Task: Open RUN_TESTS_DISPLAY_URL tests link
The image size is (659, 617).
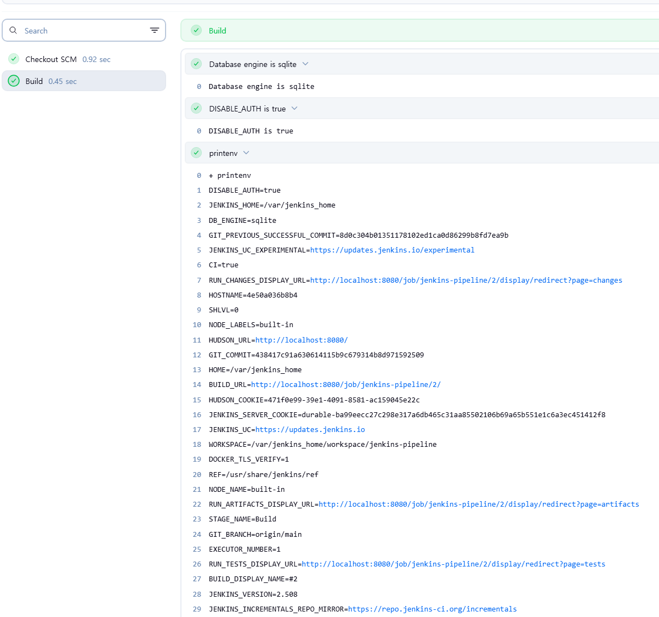Action: 453,564
